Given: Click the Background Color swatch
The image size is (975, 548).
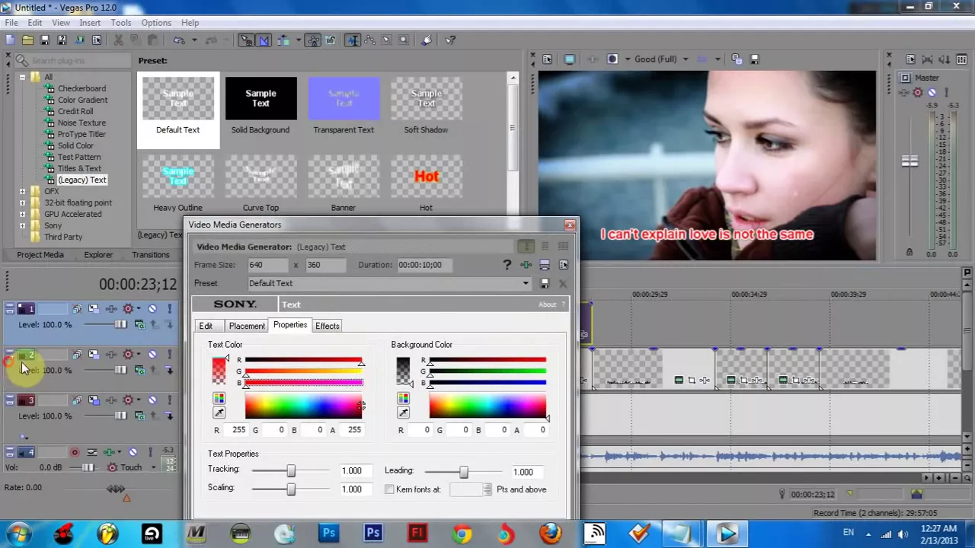Looking at the screenshot, I should (403, 371).
